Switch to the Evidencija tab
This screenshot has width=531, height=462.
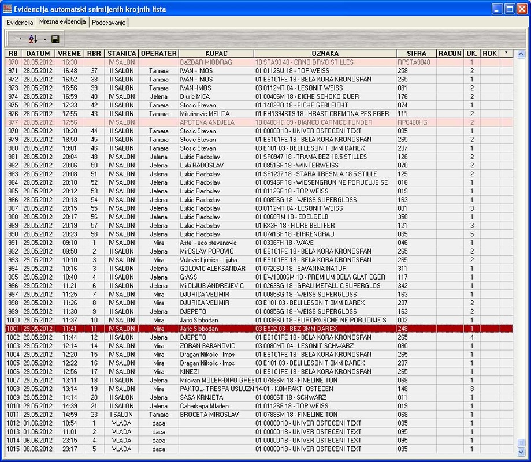20,22
